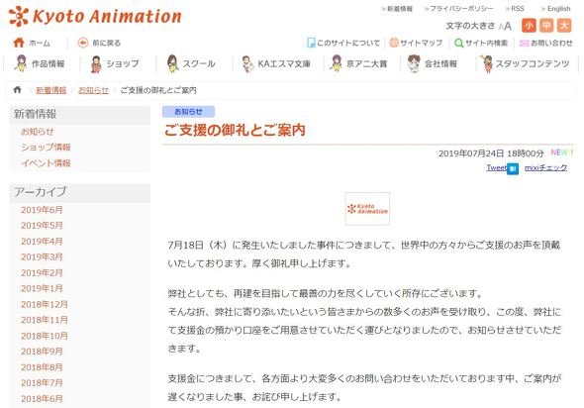Viewport: 584px width, 408px height.
Task: Open このサイトについて page
Action: tap(343, 43)
